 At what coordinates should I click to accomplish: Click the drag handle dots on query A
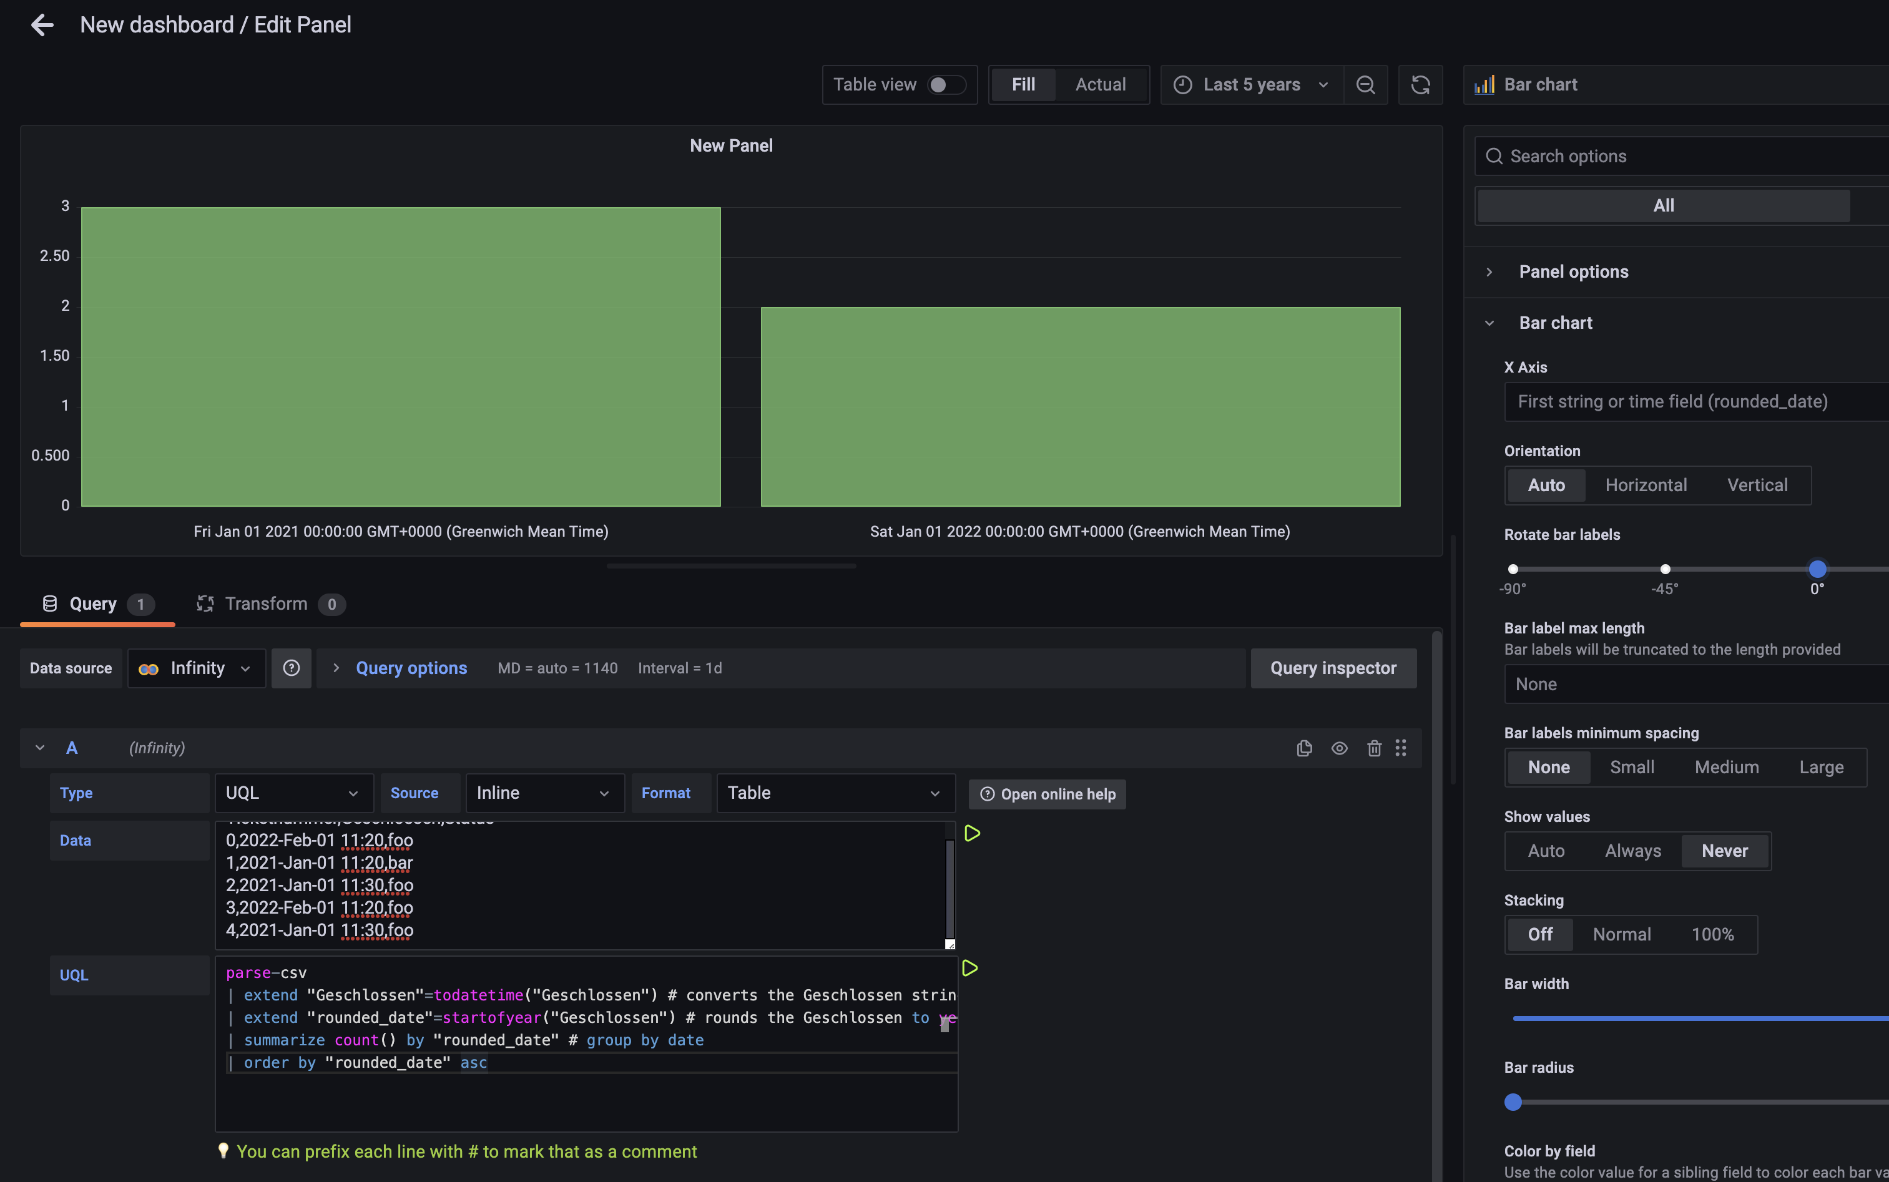pyautogui.click(x=1400, y=748)
